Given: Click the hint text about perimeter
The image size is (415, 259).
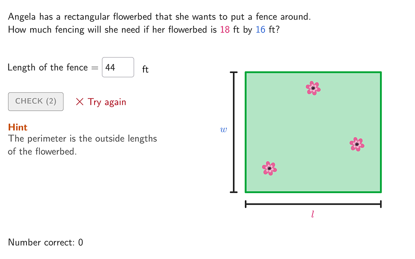Looking at the screenshot, I should click(82, 145).
